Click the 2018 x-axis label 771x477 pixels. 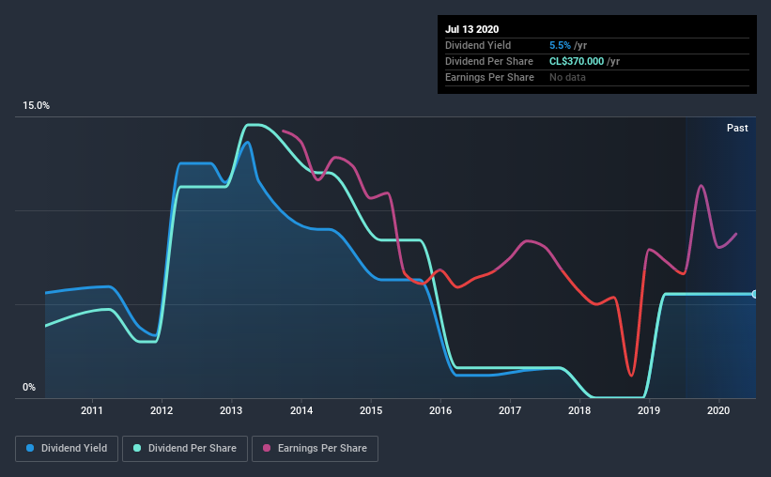pyautogui.click(x=579, y=410)
